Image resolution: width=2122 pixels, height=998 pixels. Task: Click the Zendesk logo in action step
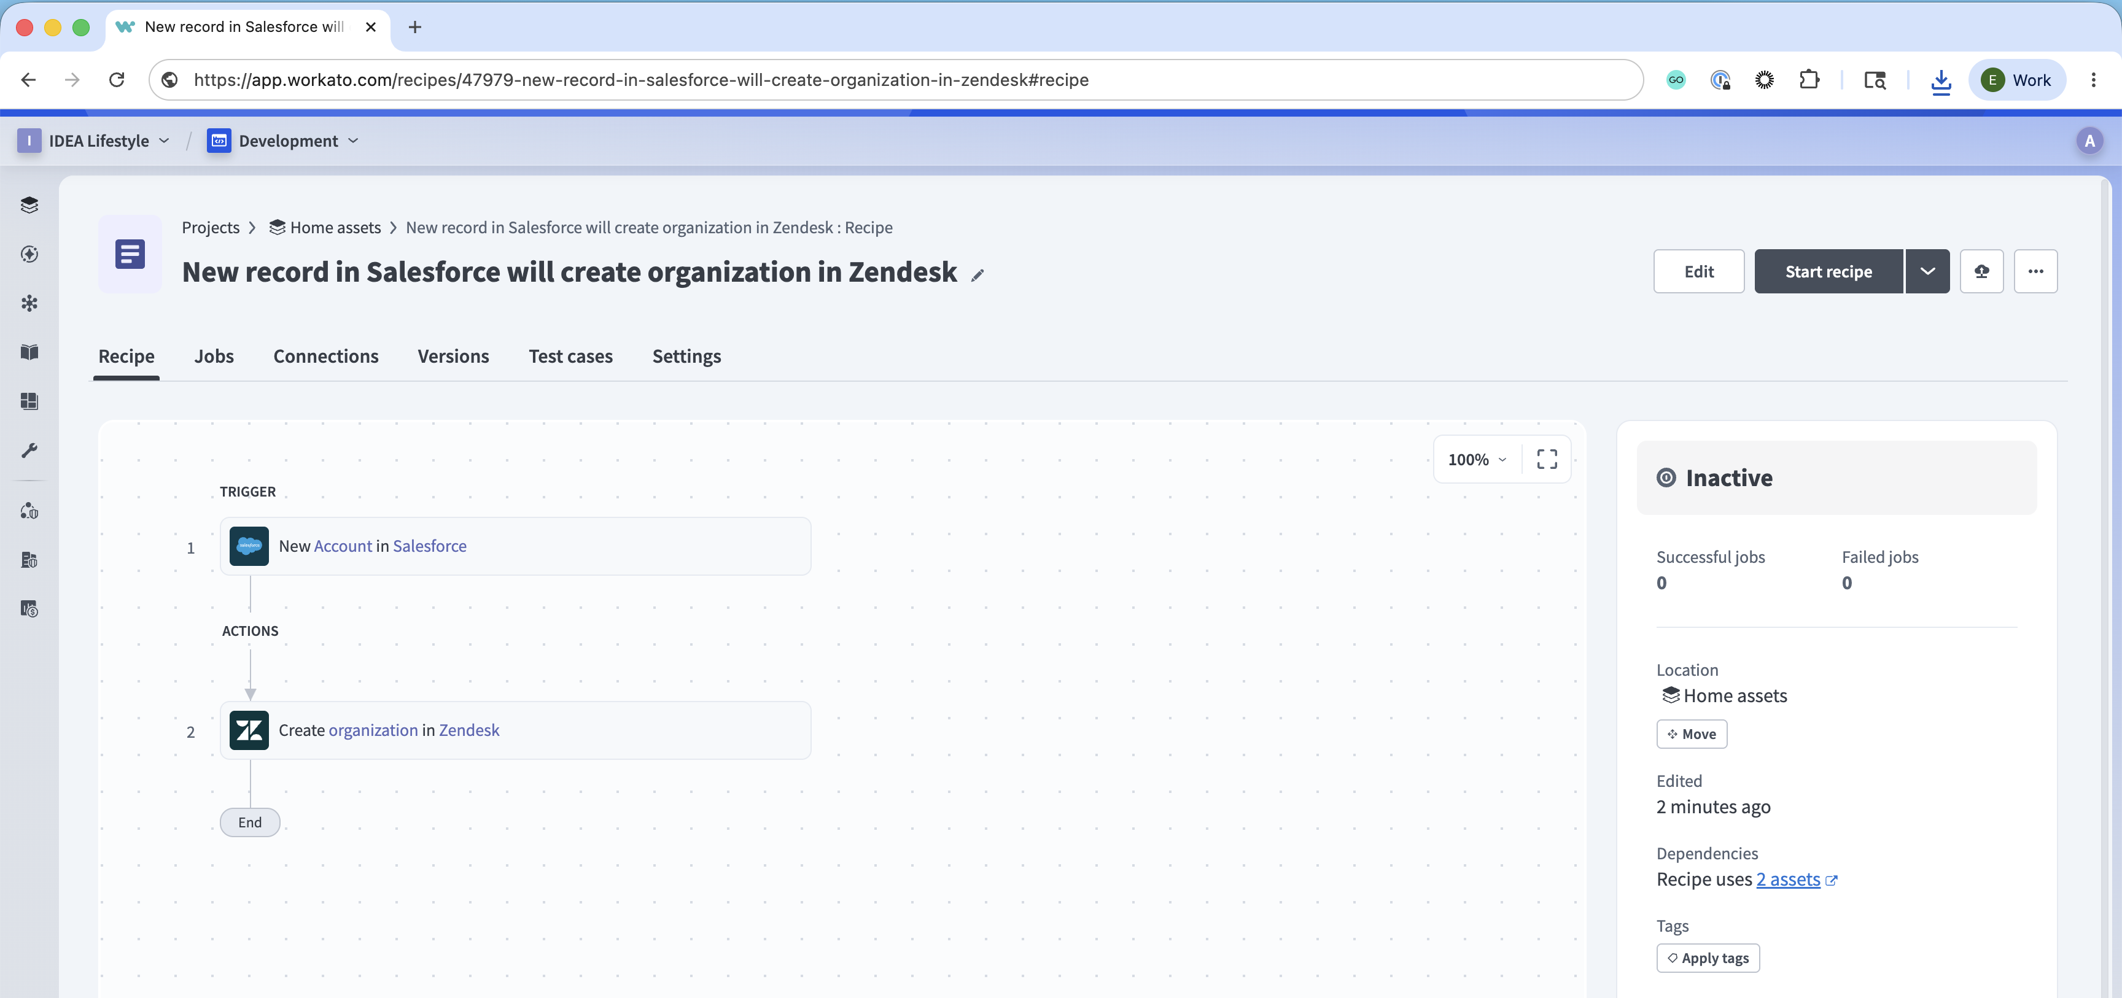pos(249,730)
